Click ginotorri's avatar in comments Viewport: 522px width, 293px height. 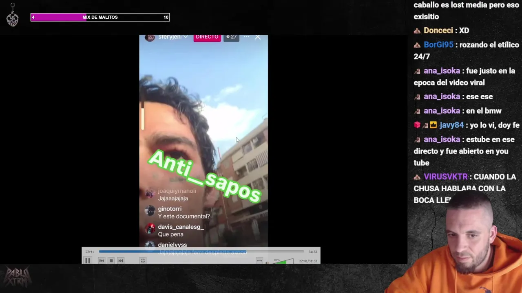tap(150, 211)
